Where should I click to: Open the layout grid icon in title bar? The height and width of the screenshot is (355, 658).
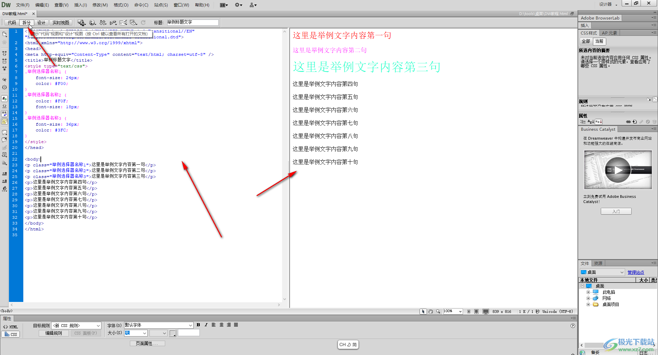click(x=224, y=5)
